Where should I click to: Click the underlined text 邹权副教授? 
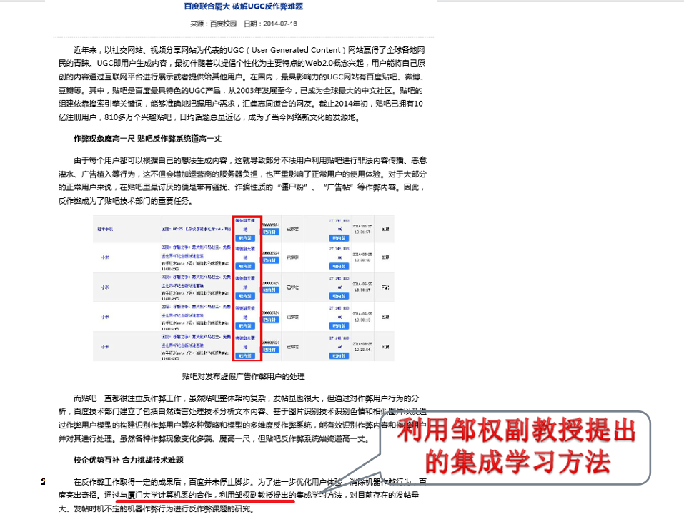point(254,495)
